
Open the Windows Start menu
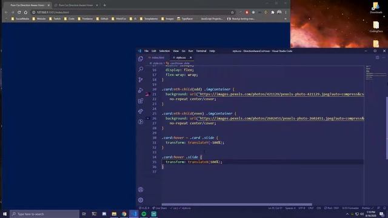click(5, 214)
